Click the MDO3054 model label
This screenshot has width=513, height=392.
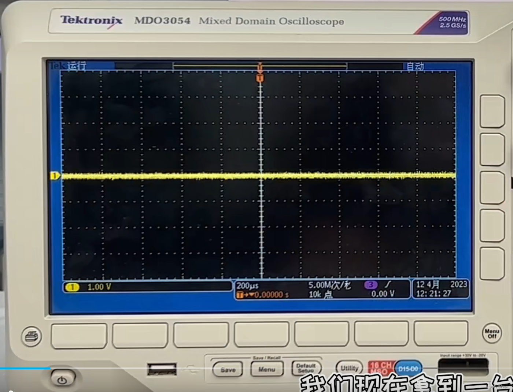pos(162,20)
